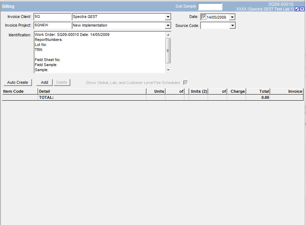Click the Charge column header
Viewport: 306px width, 225px height.
point(237,91)
